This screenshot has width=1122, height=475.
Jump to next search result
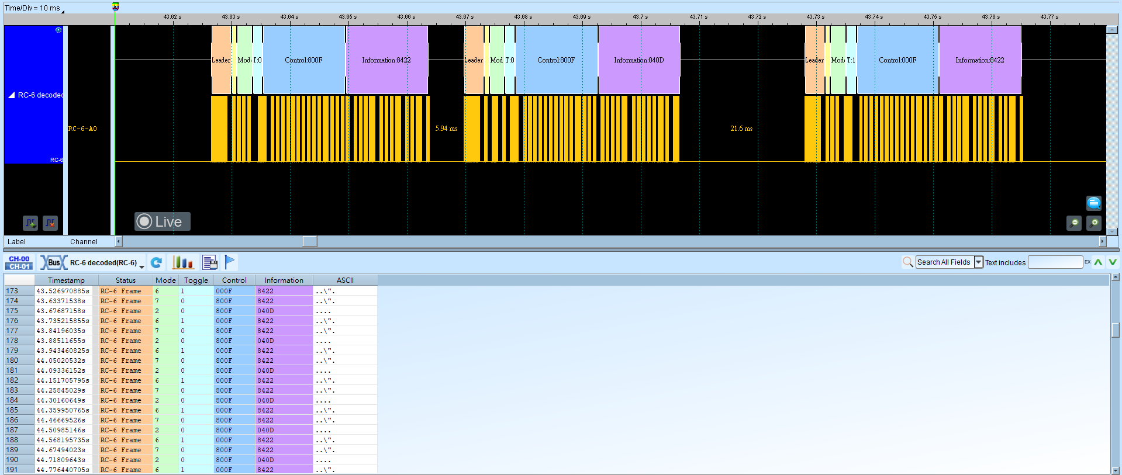(1113, 262)
